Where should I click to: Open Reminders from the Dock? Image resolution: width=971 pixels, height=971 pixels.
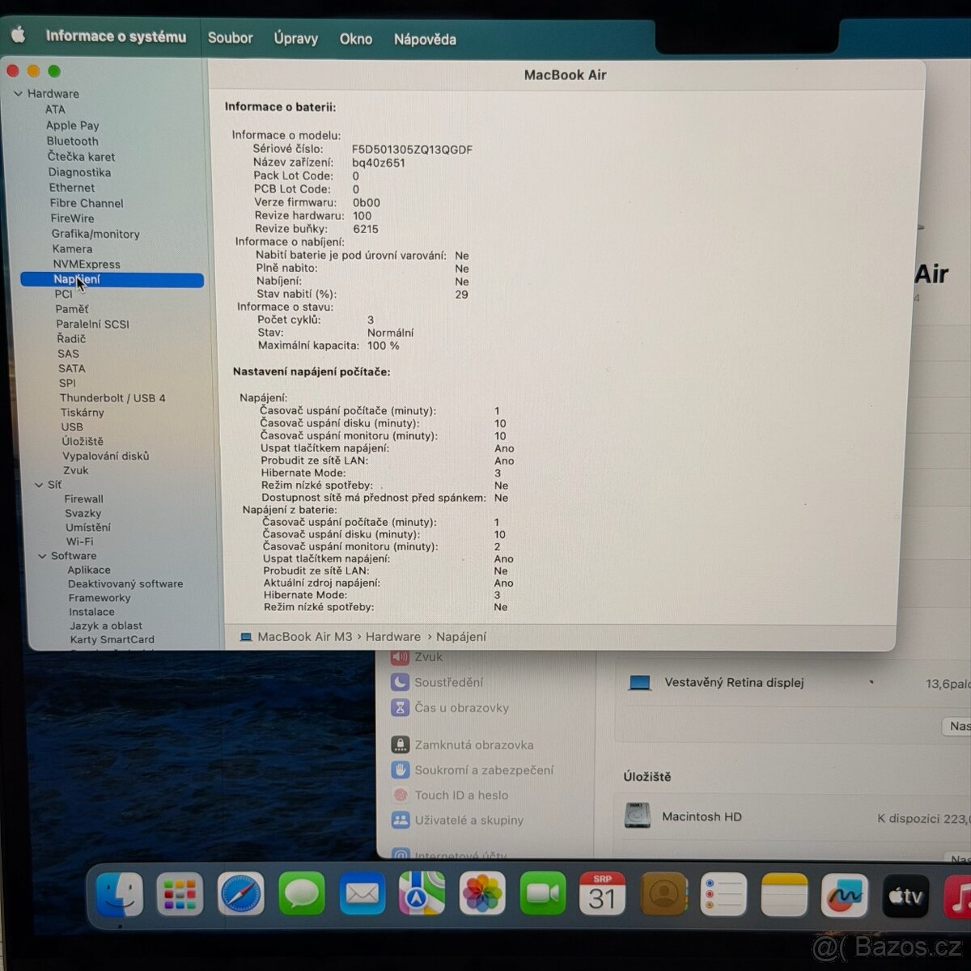(x=723, y=895)
